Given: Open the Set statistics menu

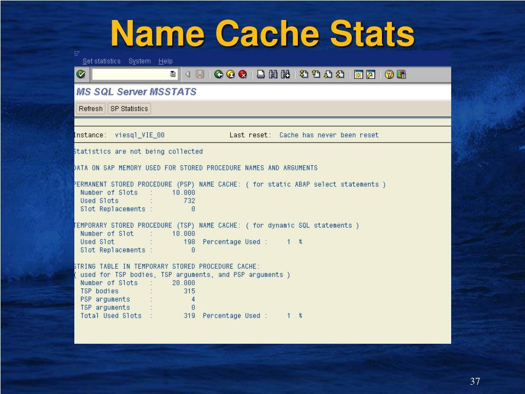Looking at the screenshot, I should pyautogui.click(x=102, y=61).
